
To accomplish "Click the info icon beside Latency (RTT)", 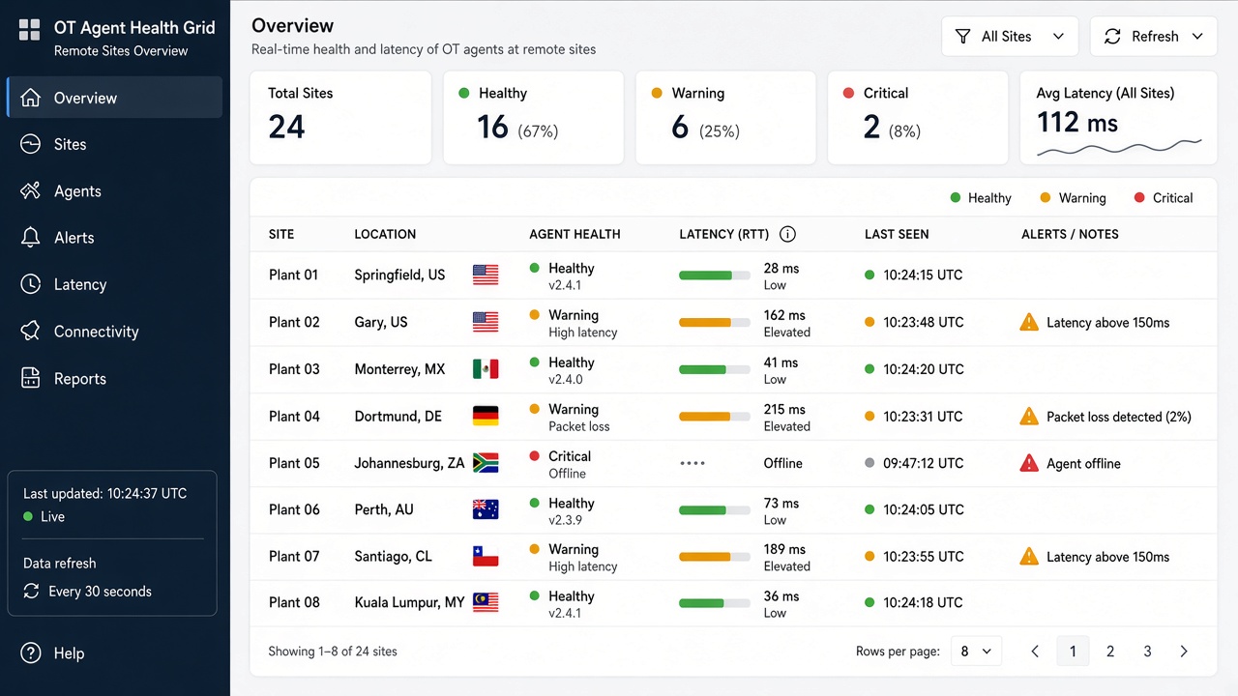I will click(x=787, y=234).
